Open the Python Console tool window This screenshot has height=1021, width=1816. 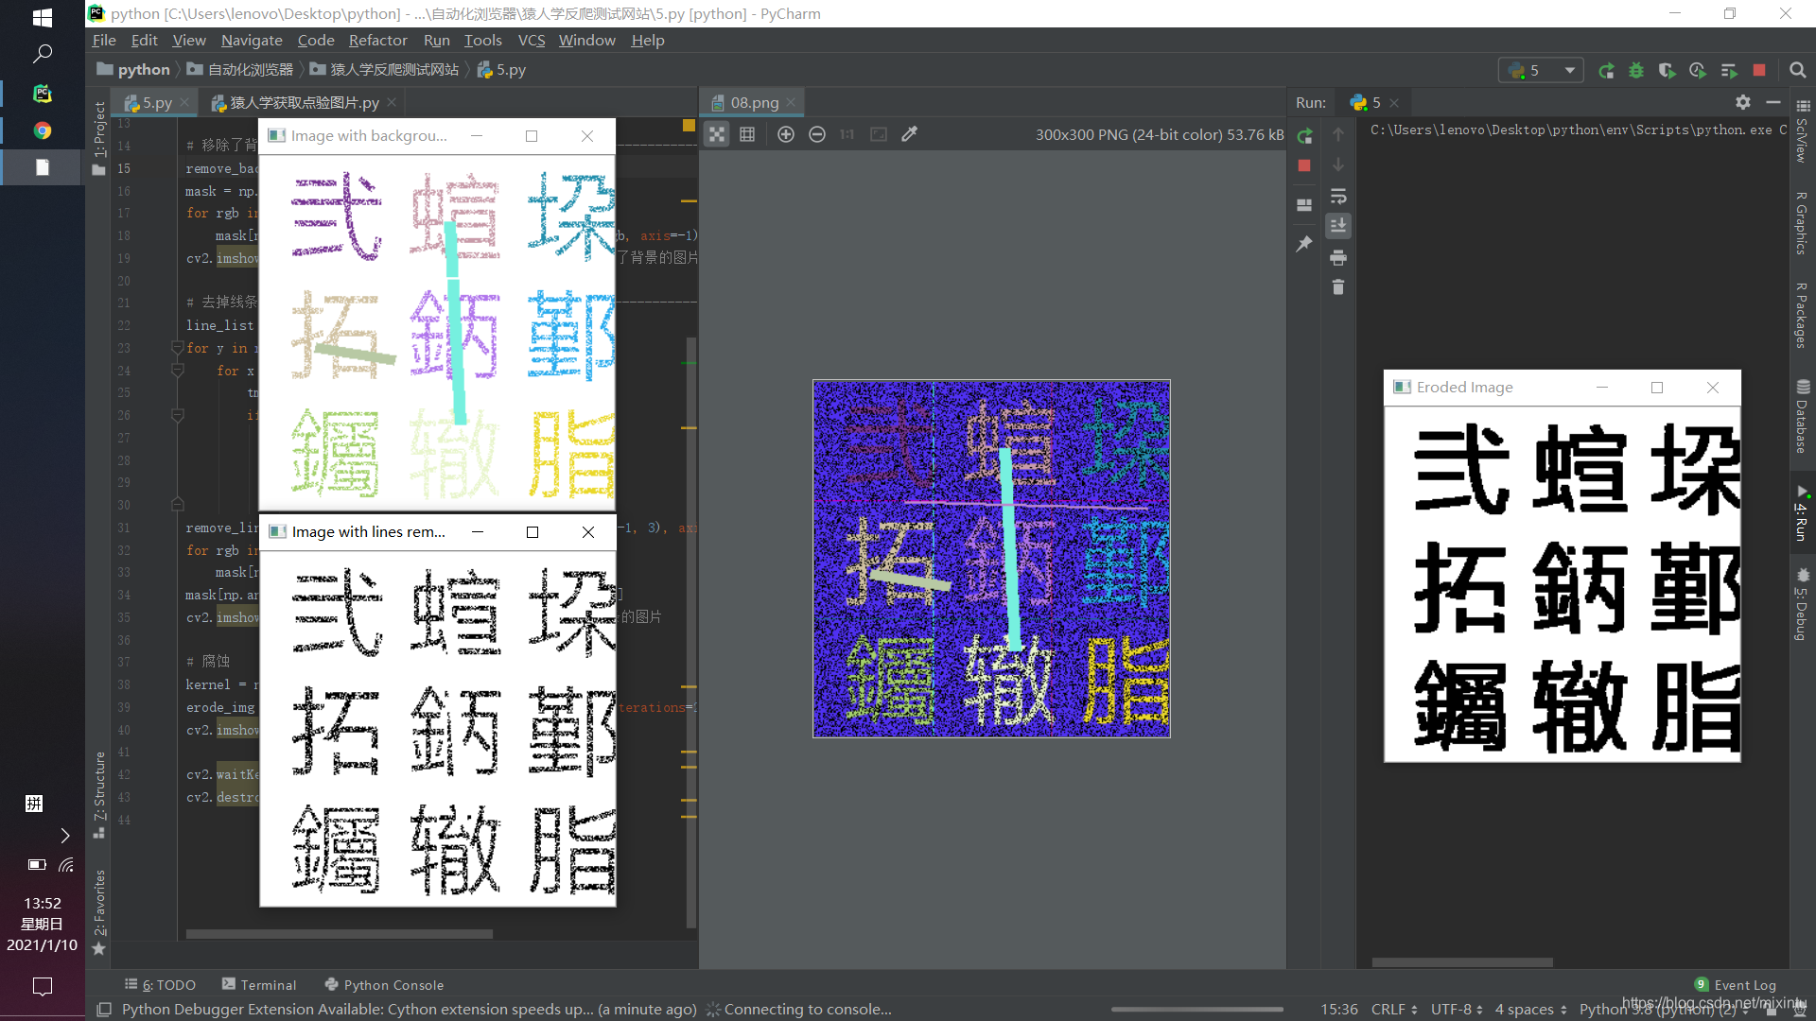393,984
